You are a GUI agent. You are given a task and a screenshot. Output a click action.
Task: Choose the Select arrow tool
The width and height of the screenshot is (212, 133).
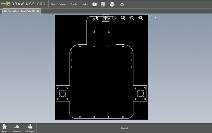point(97,18)
